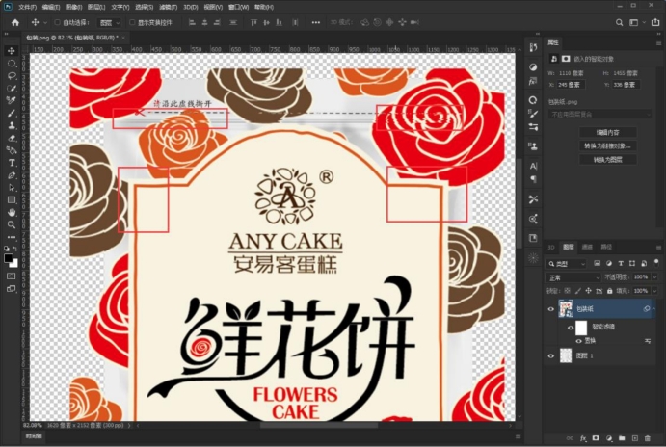Image resolution: width=666 pixels, height=447 pixels.
Task: Toggle visibility of the 置换 filter
Action: click(579, 341)
